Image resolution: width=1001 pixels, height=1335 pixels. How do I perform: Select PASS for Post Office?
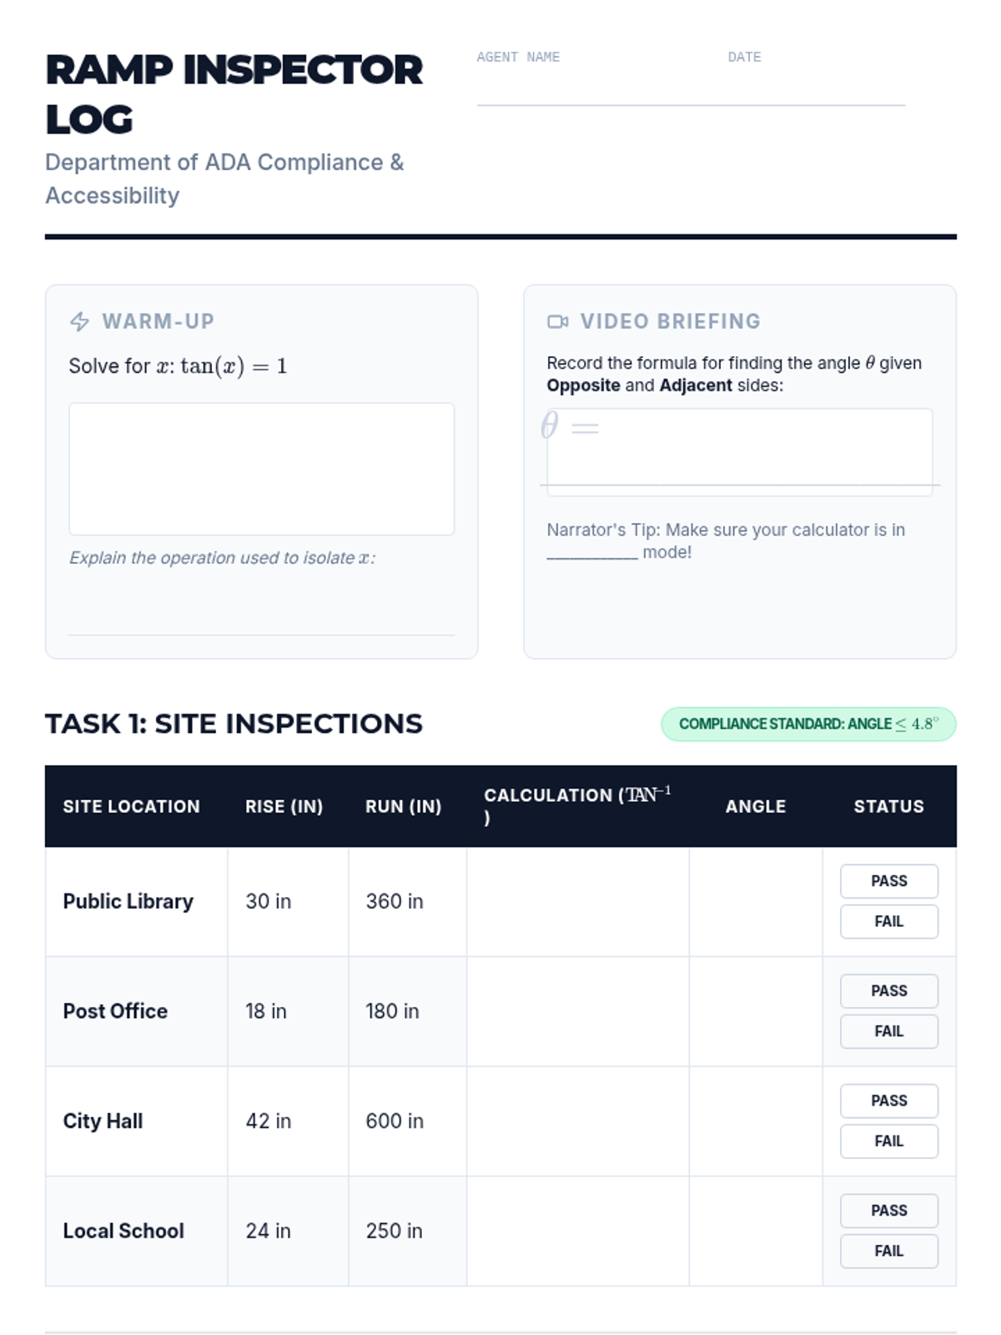coord(888,990)
